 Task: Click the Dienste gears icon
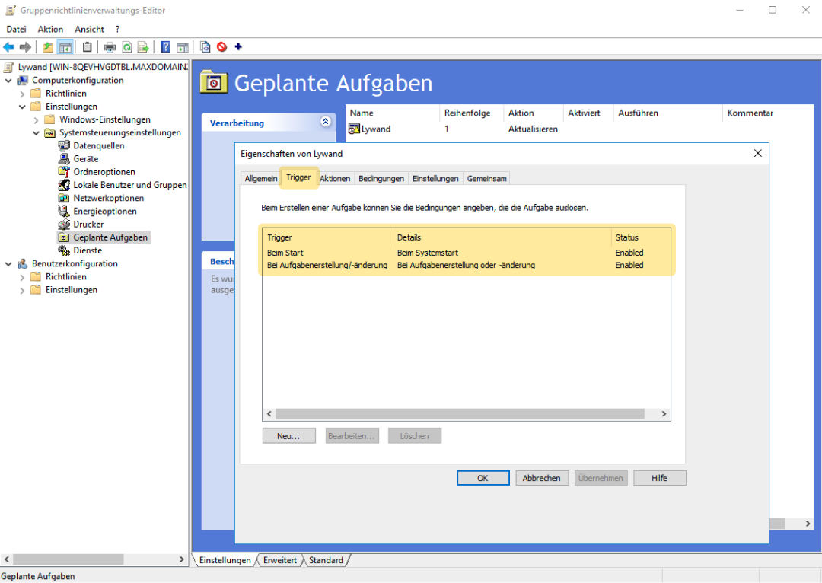(x=64, y=250)
